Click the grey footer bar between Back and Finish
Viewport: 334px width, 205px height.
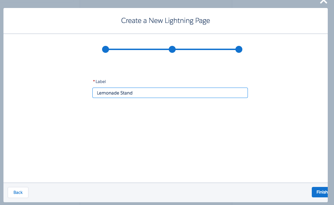pos(167,192)
